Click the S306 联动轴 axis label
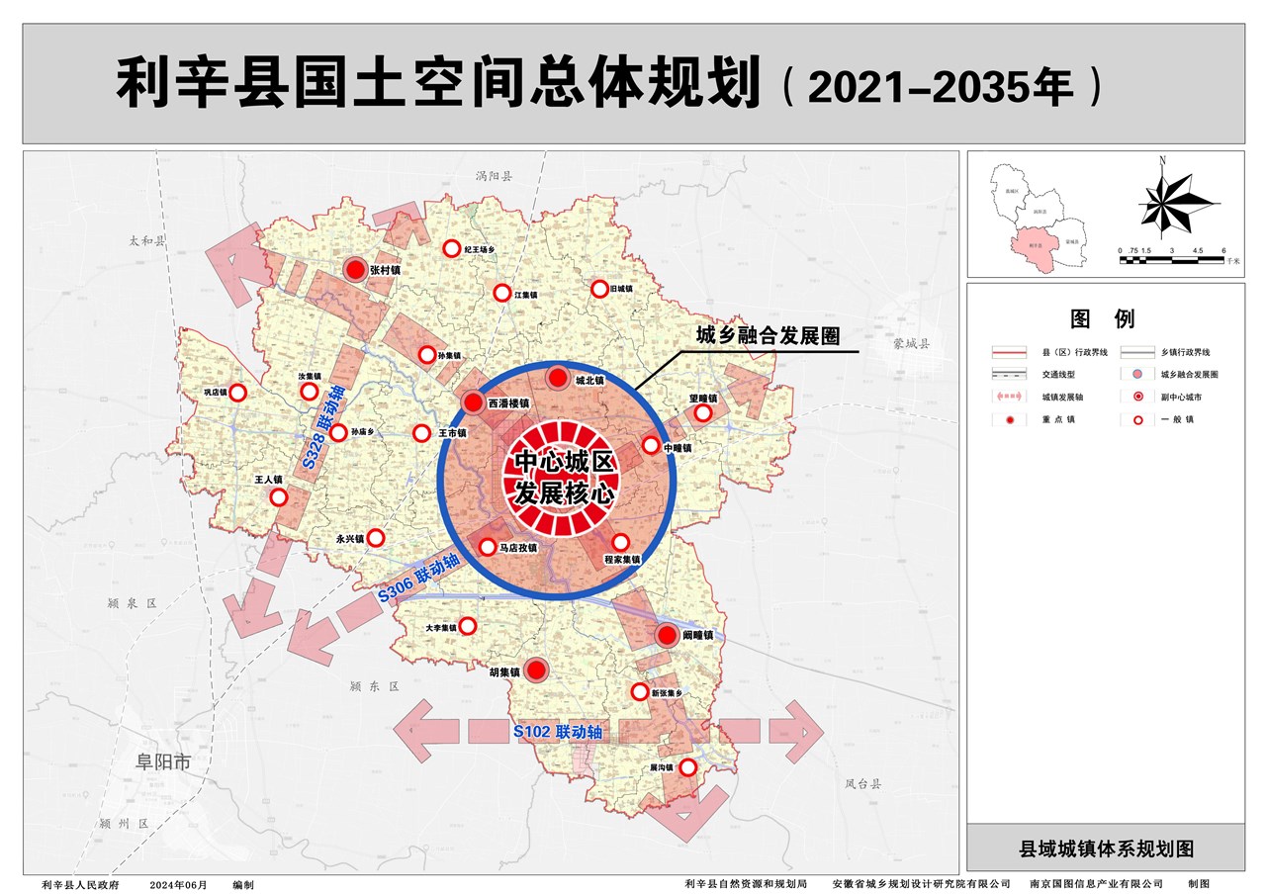1266x894 pixels. (x=420, y=579)
